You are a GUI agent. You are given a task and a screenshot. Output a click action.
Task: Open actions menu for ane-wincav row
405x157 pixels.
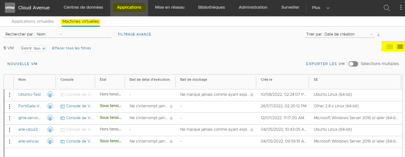[x=9, y=142]
